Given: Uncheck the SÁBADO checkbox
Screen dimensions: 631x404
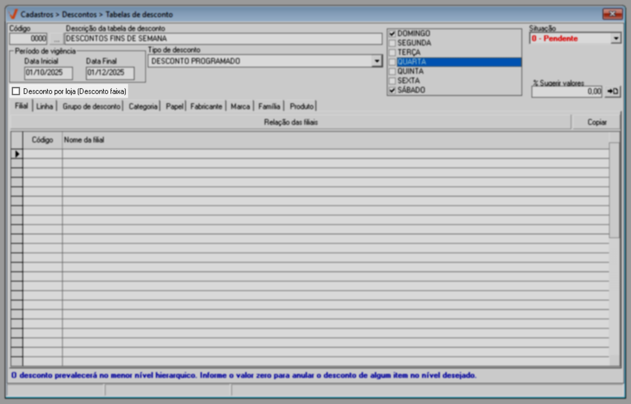Looking at the screenshot, I should [392, 90].
